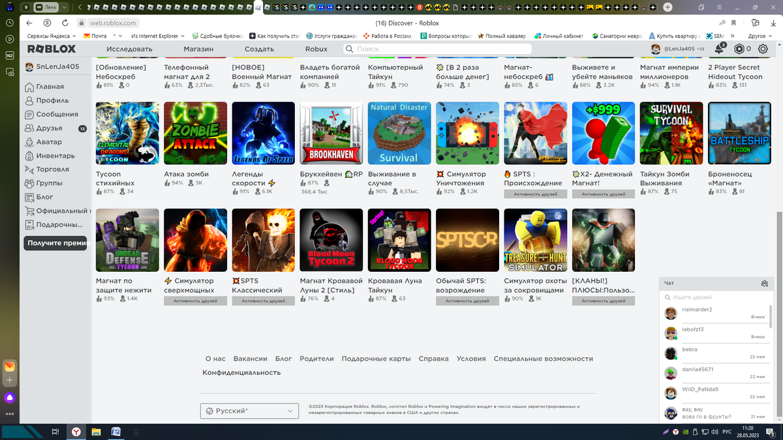This screenshot has height=440, width=783.
Task: Click the ROBLOX logo
Action: coord(51,49)
